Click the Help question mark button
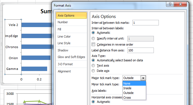Viewport: 193px width, 105px height. click(x=170, y=4)
